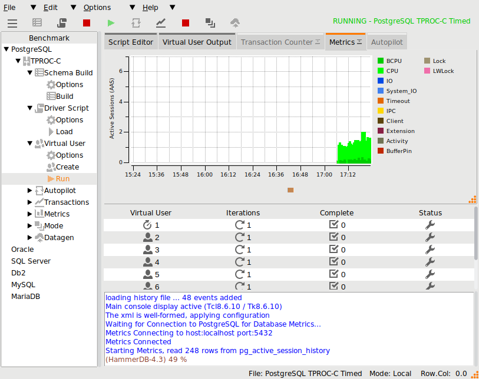Click the Mode overlapping-squares toolbar icon
This screenshot has width=479, height=379.
click(210, 23)
